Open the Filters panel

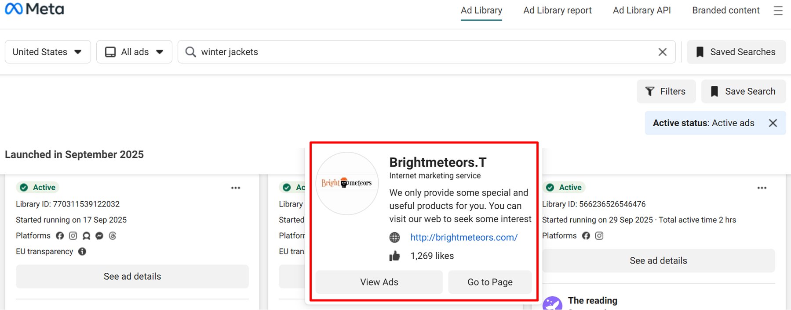tap(666, 92)
